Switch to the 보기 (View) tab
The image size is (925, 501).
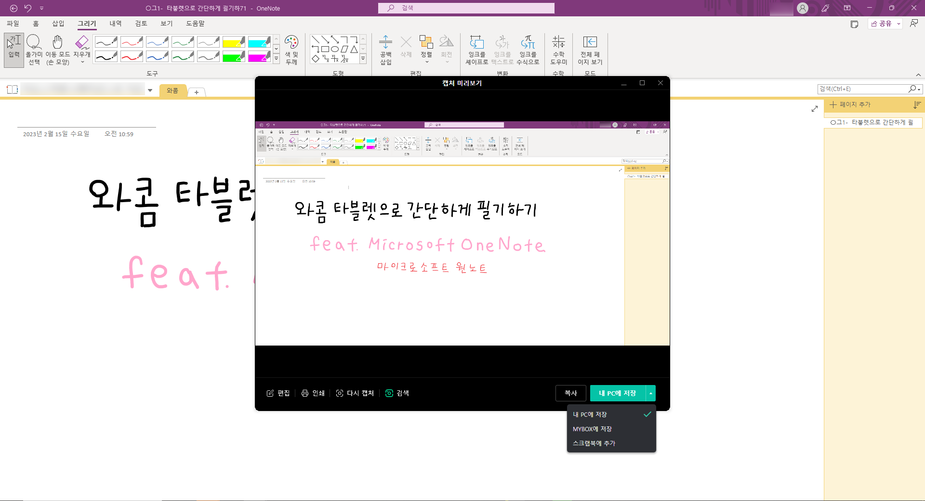(167, 24)
